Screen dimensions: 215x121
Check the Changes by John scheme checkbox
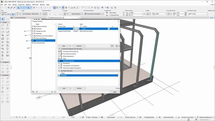point(33,31)
